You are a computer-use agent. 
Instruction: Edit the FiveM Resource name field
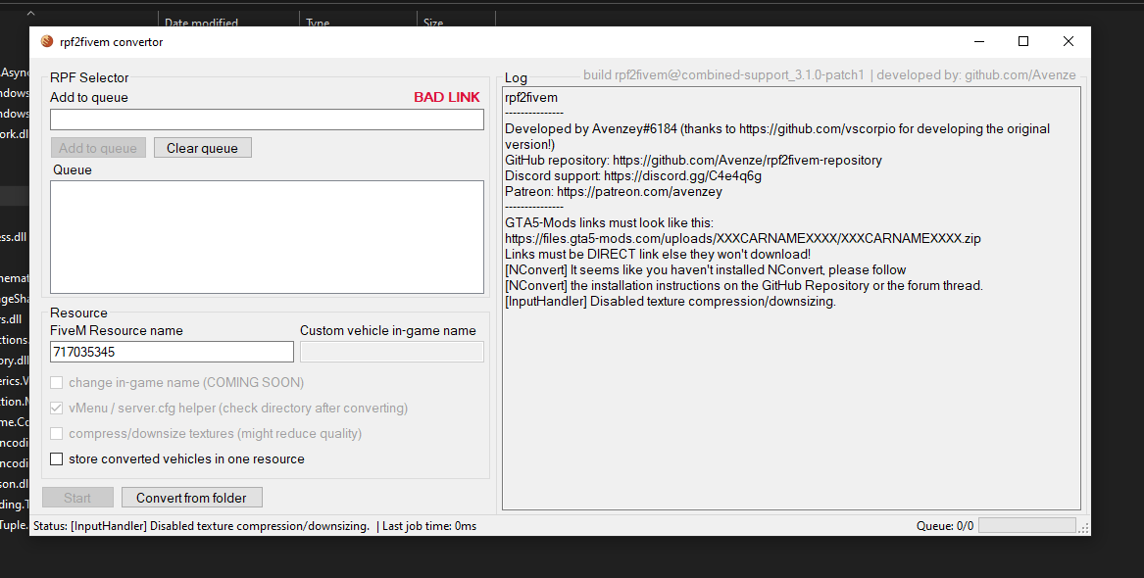tap(173, 352)
